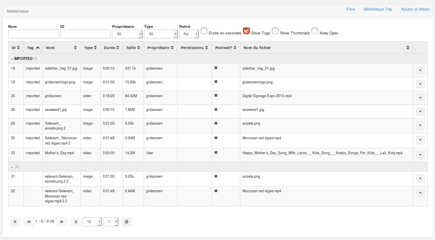Click the clear/cancel circle icon in the pager
Image resolution: width=435 pixels, height=240 pixels.
pos(127,222)
